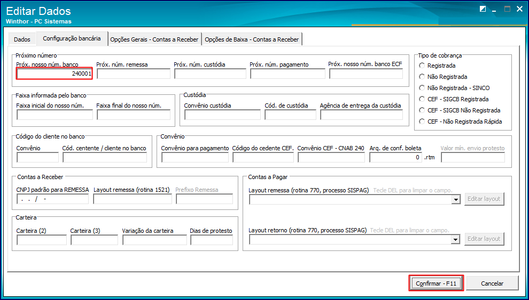Click the Cancelar button
Viewport: 529px width, 300px height.
coord(492,283)
